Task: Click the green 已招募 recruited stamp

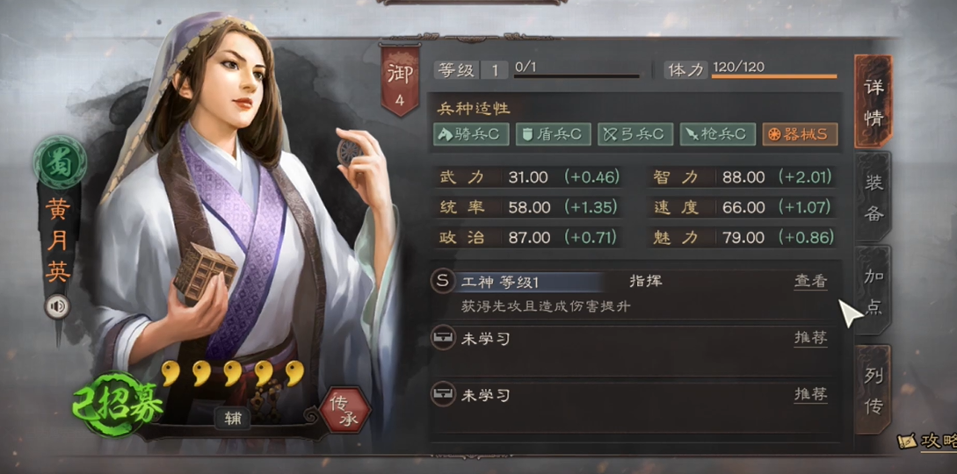Action: pyautogui.click(x=116, y=403)
